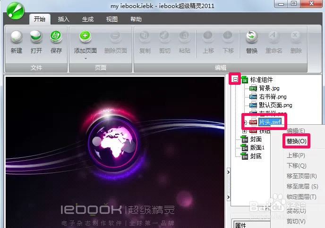This screenshot has width=325, height=228.
Task: Click the 剪切 cut icon in ribbon
Action: pyautogui.click(x=164, y=36)
